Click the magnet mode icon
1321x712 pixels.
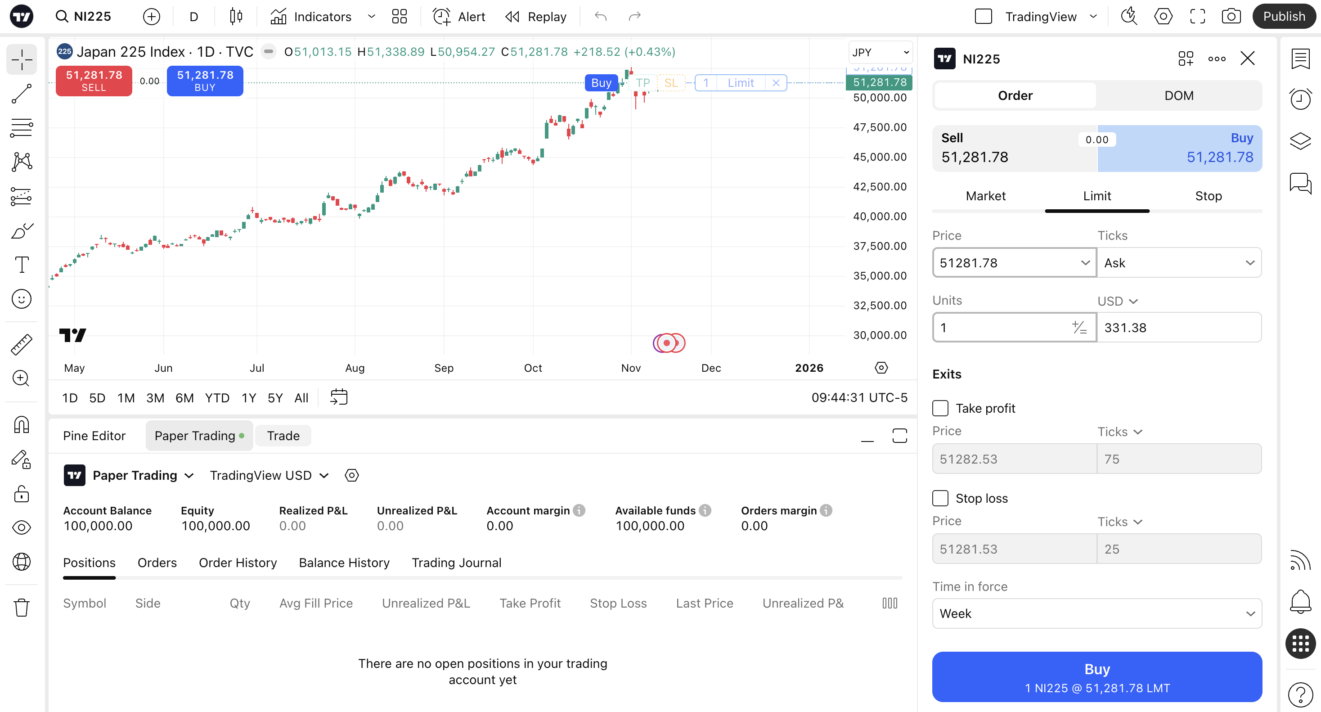pyautogui.click(x=22, y=425)
